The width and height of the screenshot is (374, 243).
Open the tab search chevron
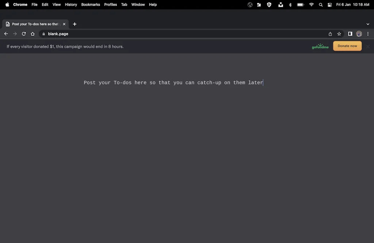(368, 24)
